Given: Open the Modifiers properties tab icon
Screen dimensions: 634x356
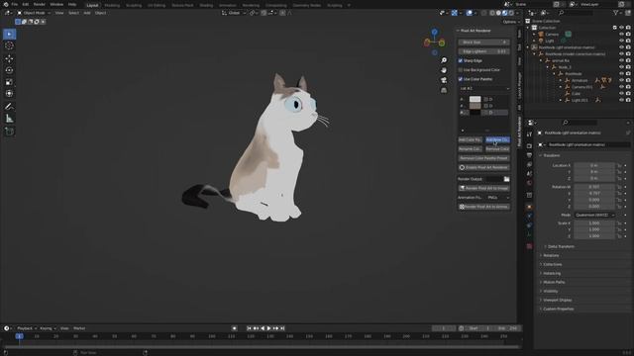Looking at the screenshot, I should pos(529,217).
